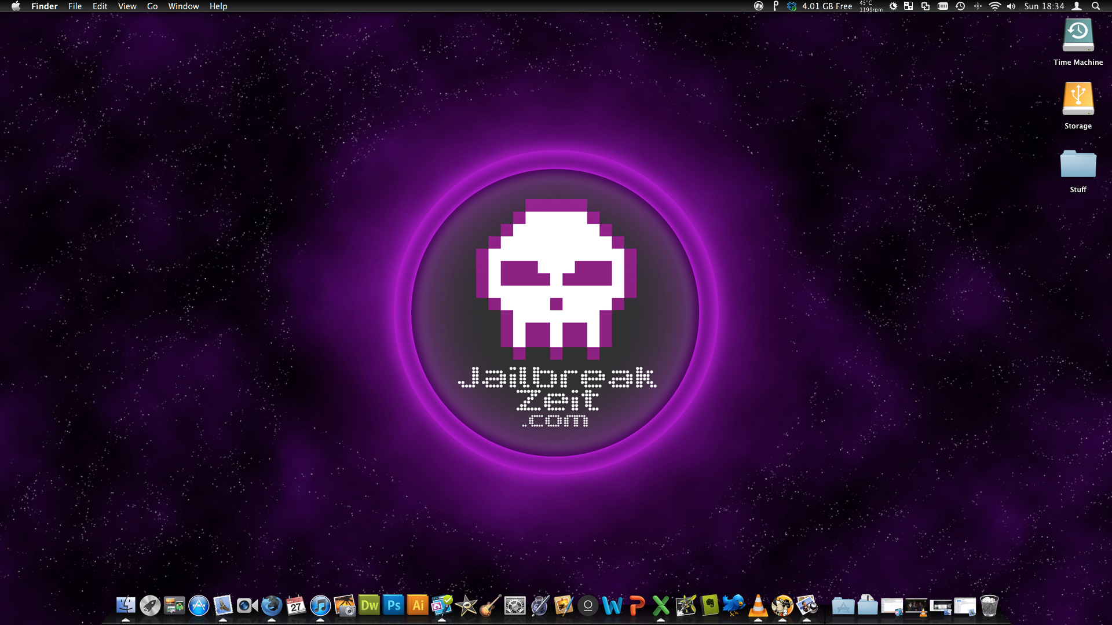Open iCal calendar showing 27
Screen dimensions: 1112x625
tap(296, 606)
